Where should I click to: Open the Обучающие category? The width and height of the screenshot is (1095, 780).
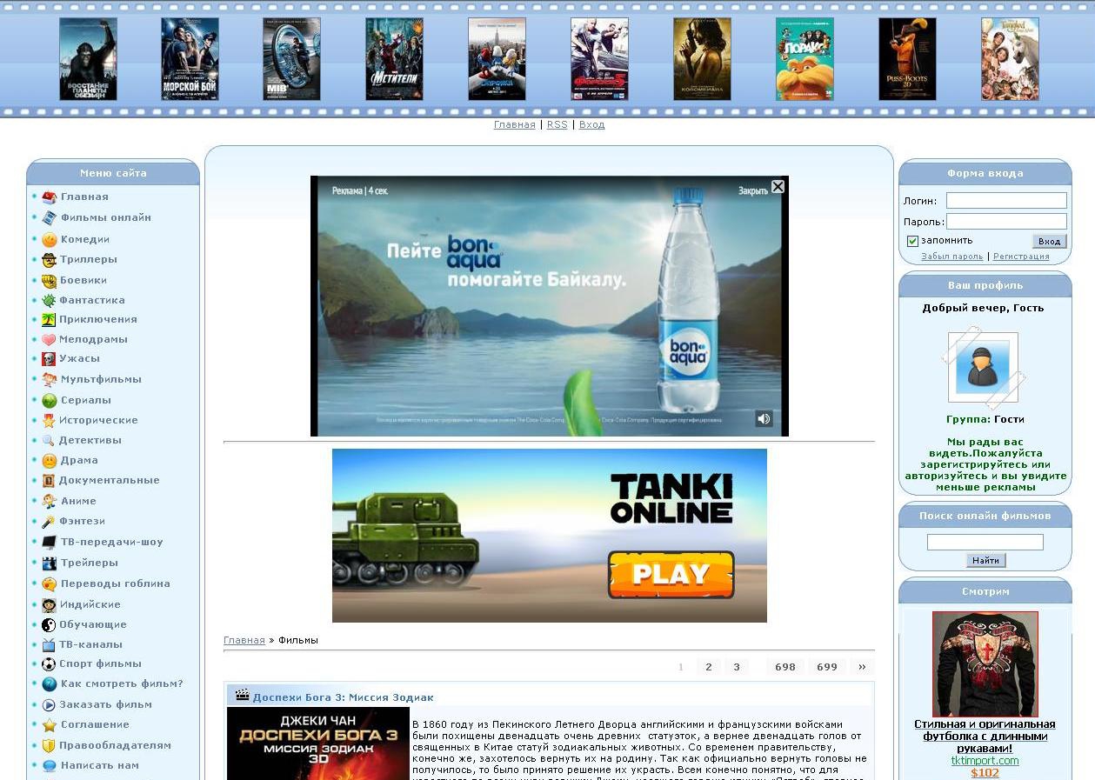(x=93, y=624)
